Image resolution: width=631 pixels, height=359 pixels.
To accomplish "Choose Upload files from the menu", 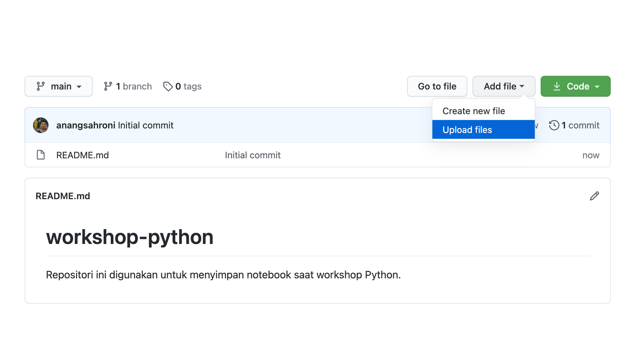I will click(x=467, y=130).
